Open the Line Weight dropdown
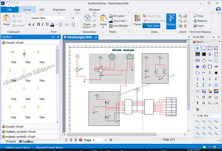This screenshot has width=222, height=151. [130, 26]
